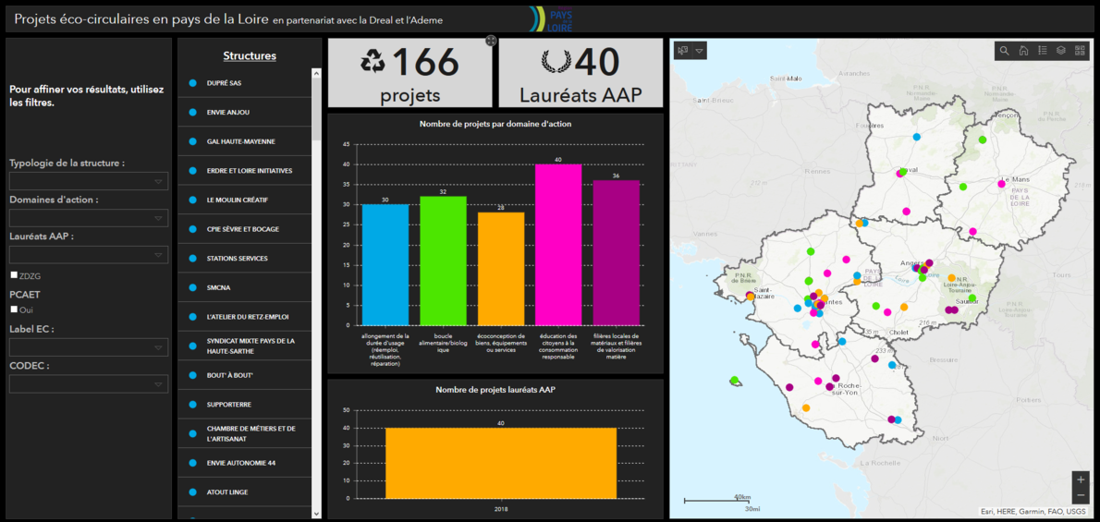Open the basemap gallery grid icon

pyautogui.click(x=1080, y=51)
